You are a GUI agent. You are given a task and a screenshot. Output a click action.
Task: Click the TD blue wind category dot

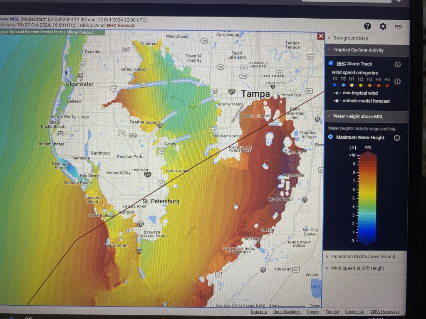click(x=334, y=85)
